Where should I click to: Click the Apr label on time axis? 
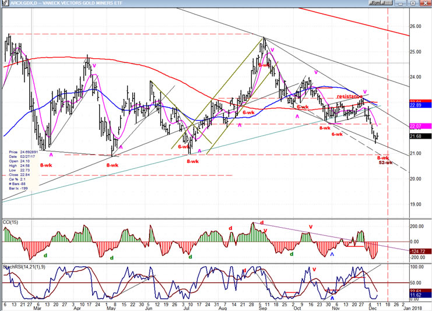pyautogui.click(x=77, y=308)
